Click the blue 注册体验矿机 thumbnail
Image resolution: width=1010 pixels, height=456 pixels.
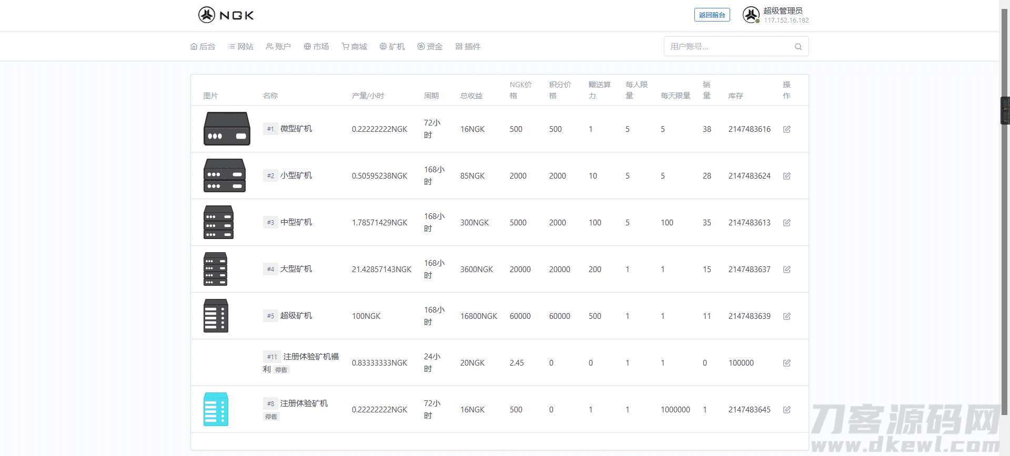click(x=216, y=409)
